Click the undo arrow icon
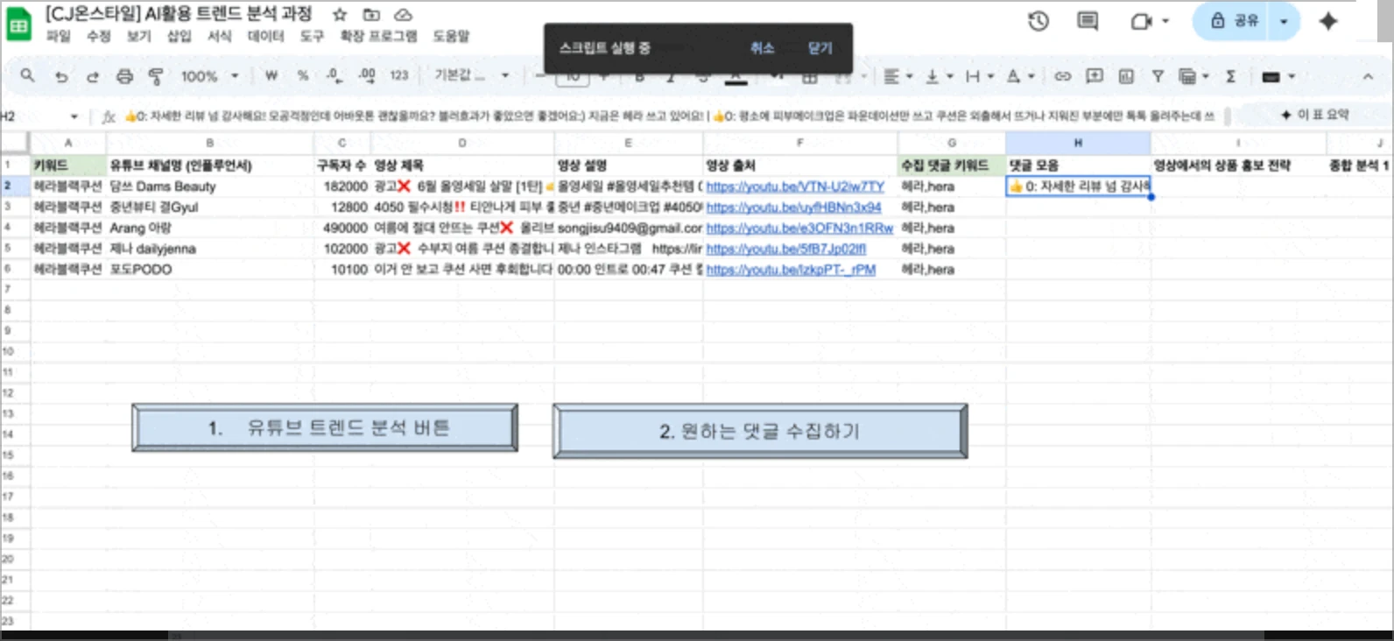The image size is (1394, 641). [60, 76]
